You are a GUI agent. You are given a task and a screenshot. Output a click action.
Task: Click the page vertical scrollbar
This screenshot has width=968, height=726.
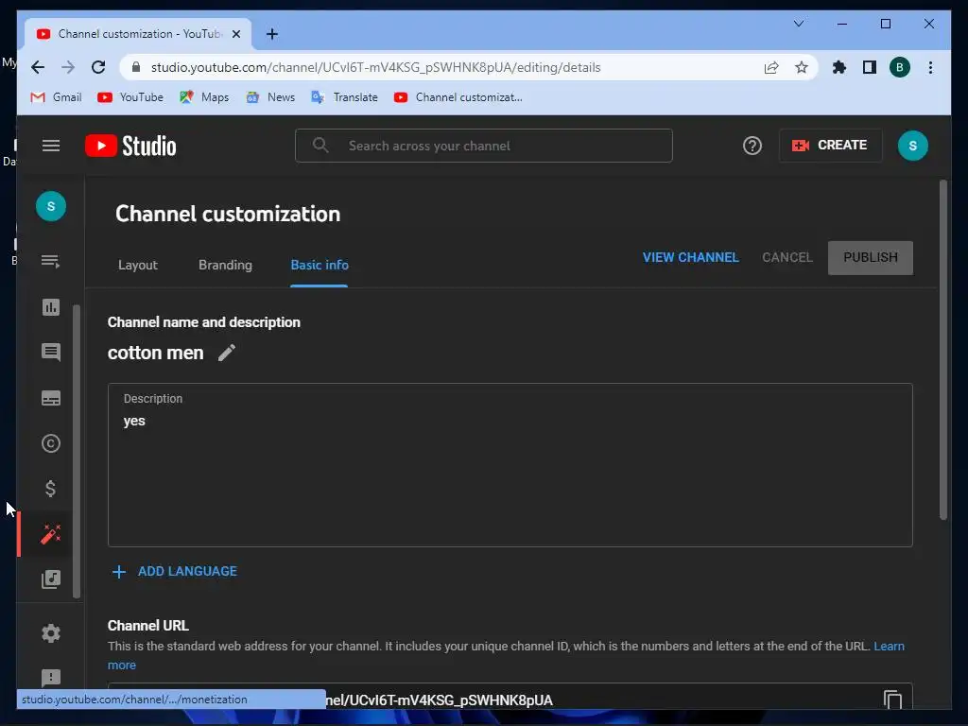pos(942,350)
